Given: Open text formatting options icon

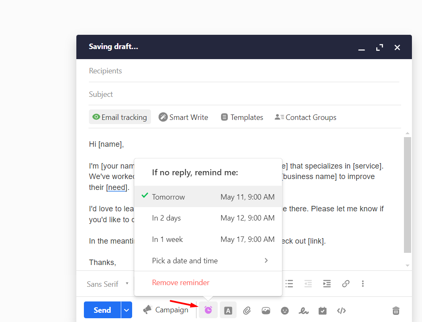Looking at the screenshot, I should 228,310.
